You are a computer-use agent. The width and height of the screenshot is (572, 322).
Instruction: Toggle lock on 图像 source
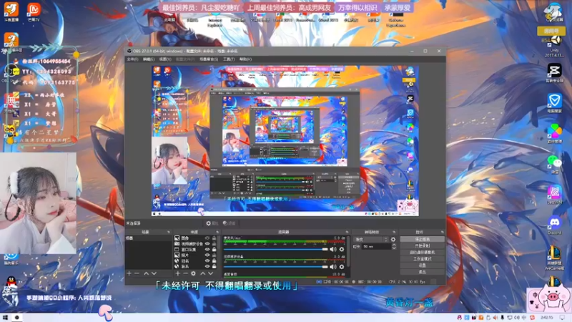coord(214,238)
